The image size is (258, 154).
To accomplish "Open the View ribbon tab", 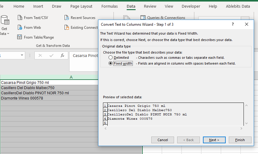I will coord(169,6).
